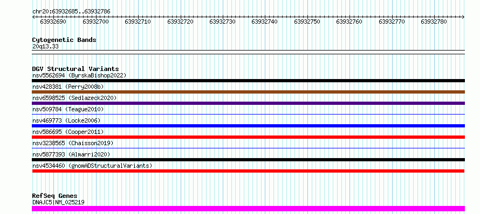Click the nsv5562694 (ByrskaBishop2022) variant label

pos(79,75)
